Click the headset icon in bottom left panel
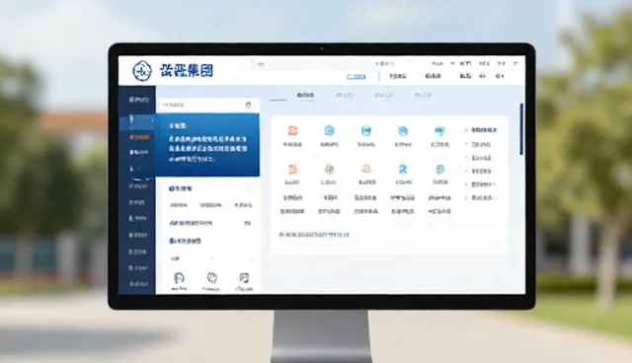This screenshot has width=632, height=363. [x=179, y=278]
